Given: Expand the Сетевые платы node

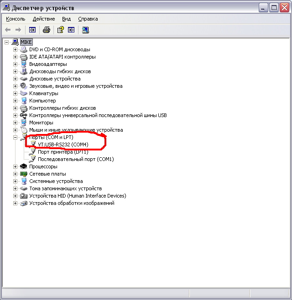Looking at the screenshot, I should (15, 174).
